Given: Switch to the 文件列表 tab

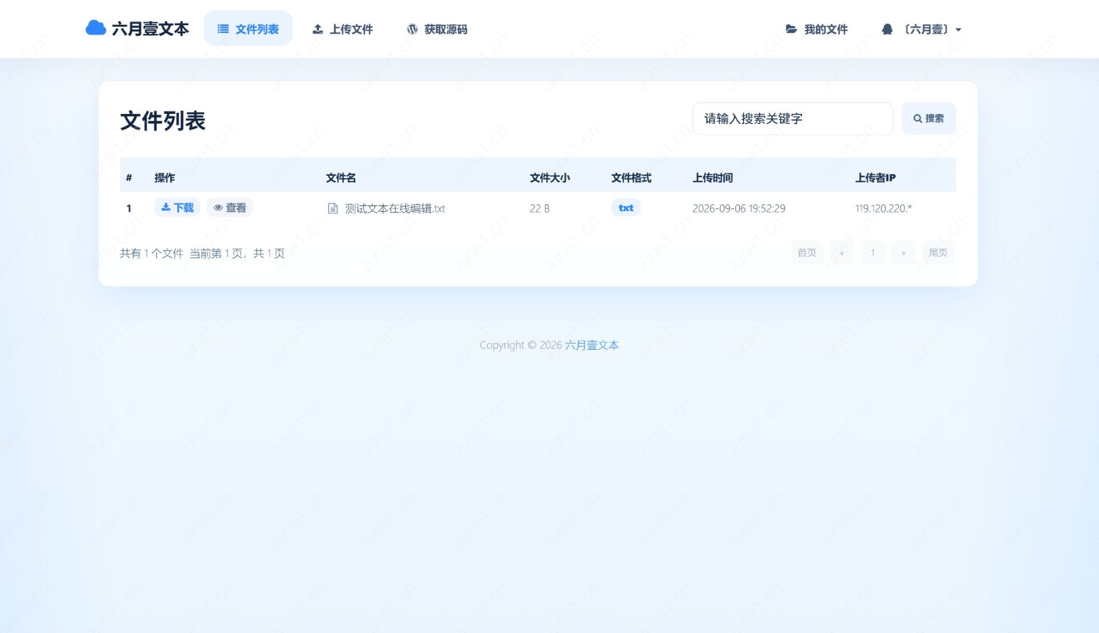Looking at the screenshot, I should pos(248,29).
